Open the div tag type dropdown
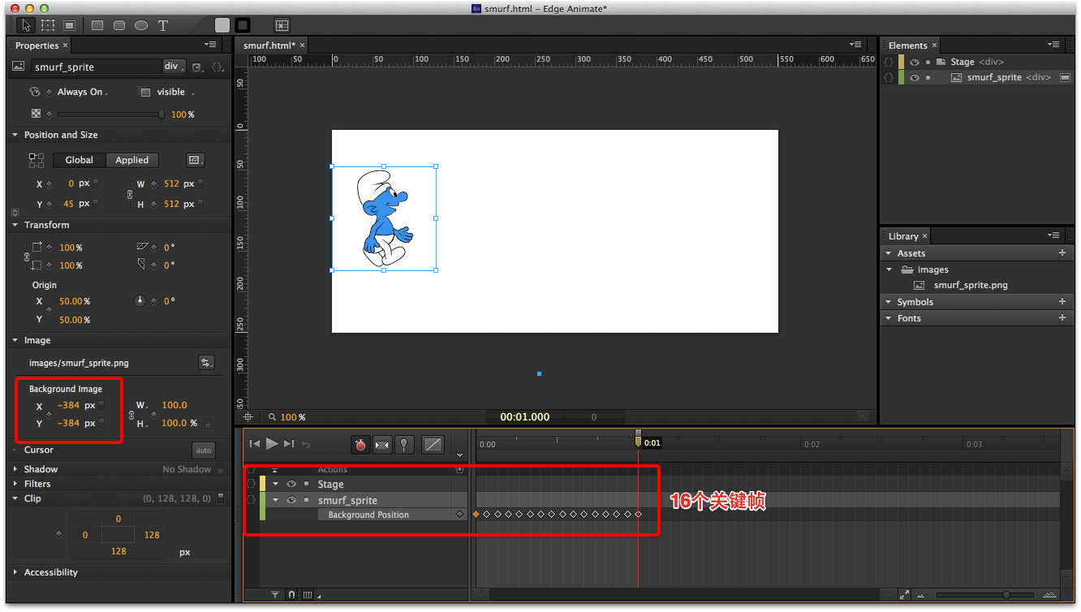 [x=174, y=67]
